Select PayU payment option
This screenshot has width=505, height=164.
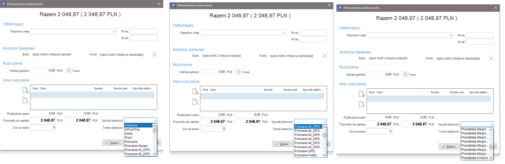pyautogui.click(x=138, y=138)
